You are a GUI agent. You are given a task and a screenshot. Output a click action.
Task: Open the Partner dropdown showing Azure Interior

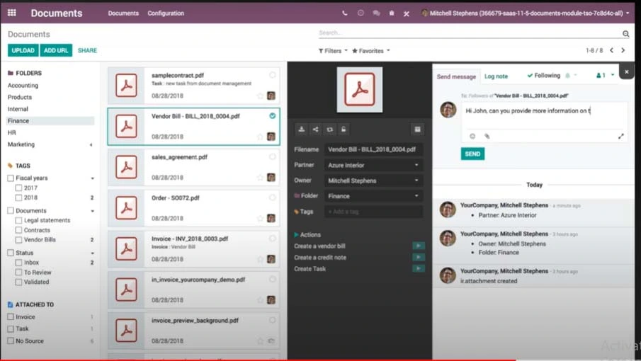pyautogui.click(x=373, y=165)
